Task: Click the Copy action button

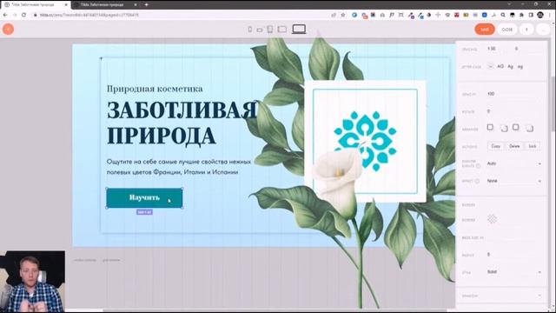Action: 496,146
